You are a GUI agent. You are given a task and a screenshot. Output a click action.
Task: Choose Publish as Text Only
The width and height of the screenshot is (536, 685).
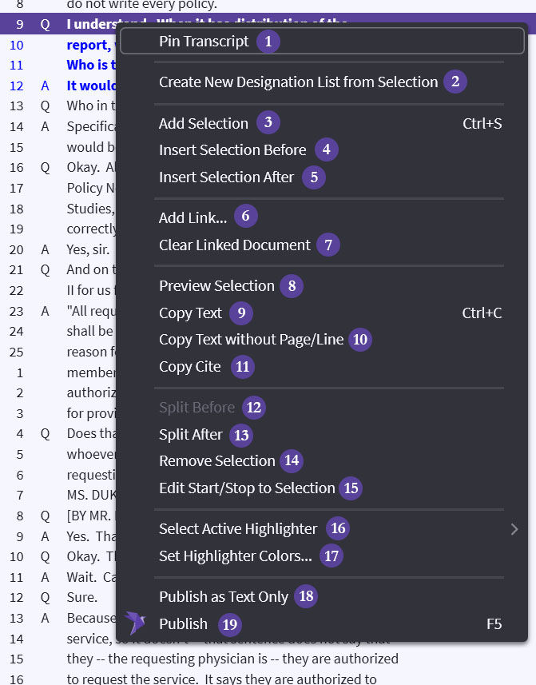[x=223, y=597]
